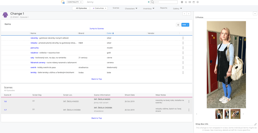Open the three-dot options menu for retiazka

(183, 43)
